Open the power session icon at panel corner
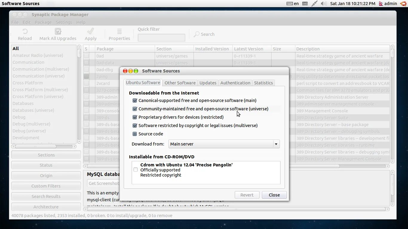The width and height of the screenshot is (408, 229). pos(404,4)
